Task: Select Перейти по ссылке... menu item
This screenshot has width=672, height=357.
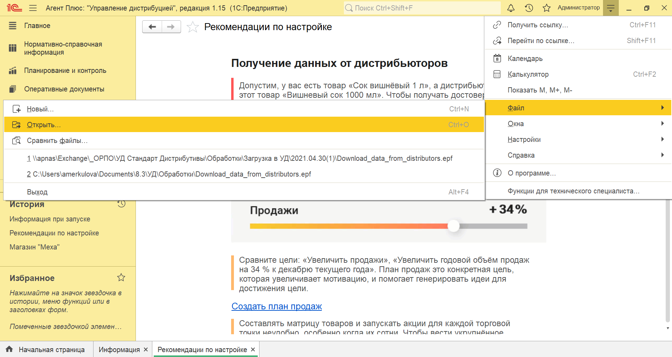Action: (x=578, y=41)
